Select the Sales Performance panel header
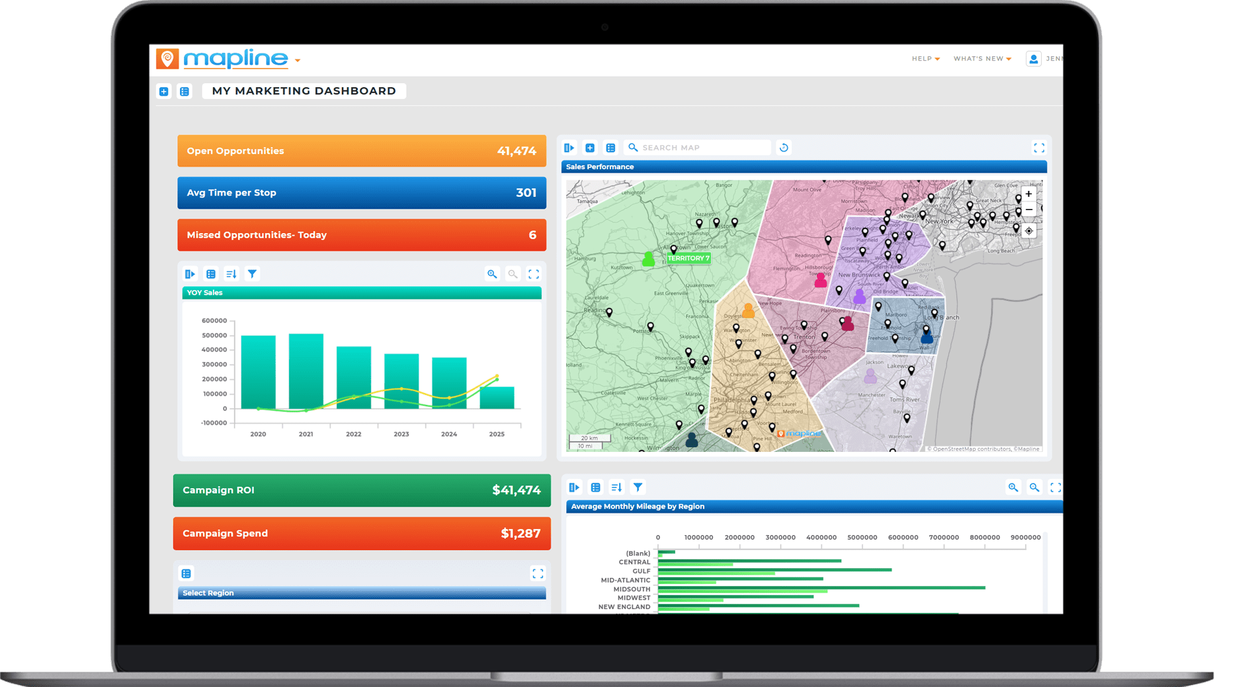This screenshot has height=687, width=1254. coord(728,167)
